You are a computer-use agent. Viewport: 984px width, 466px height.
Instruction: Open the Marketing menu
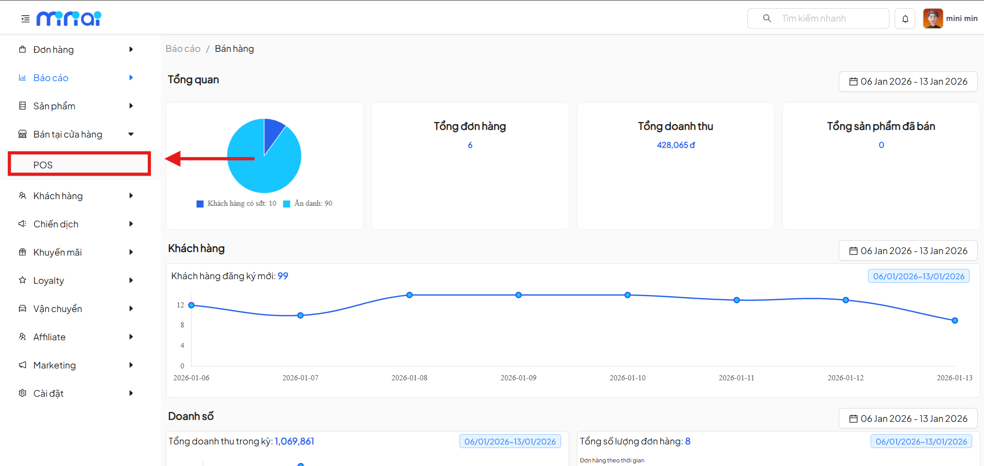tap(54, 365)
